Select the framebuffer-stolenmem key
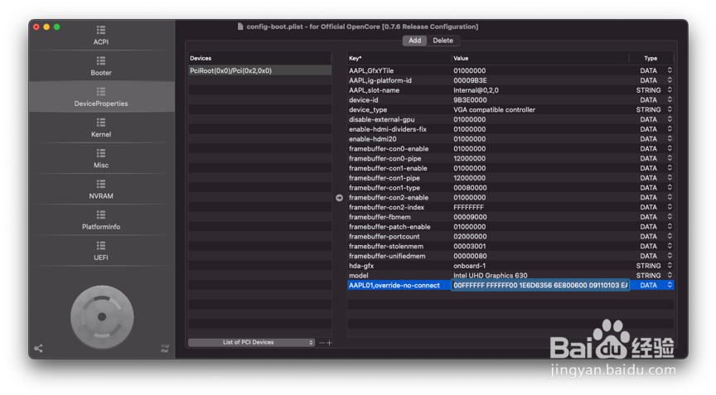 (386, 246)
